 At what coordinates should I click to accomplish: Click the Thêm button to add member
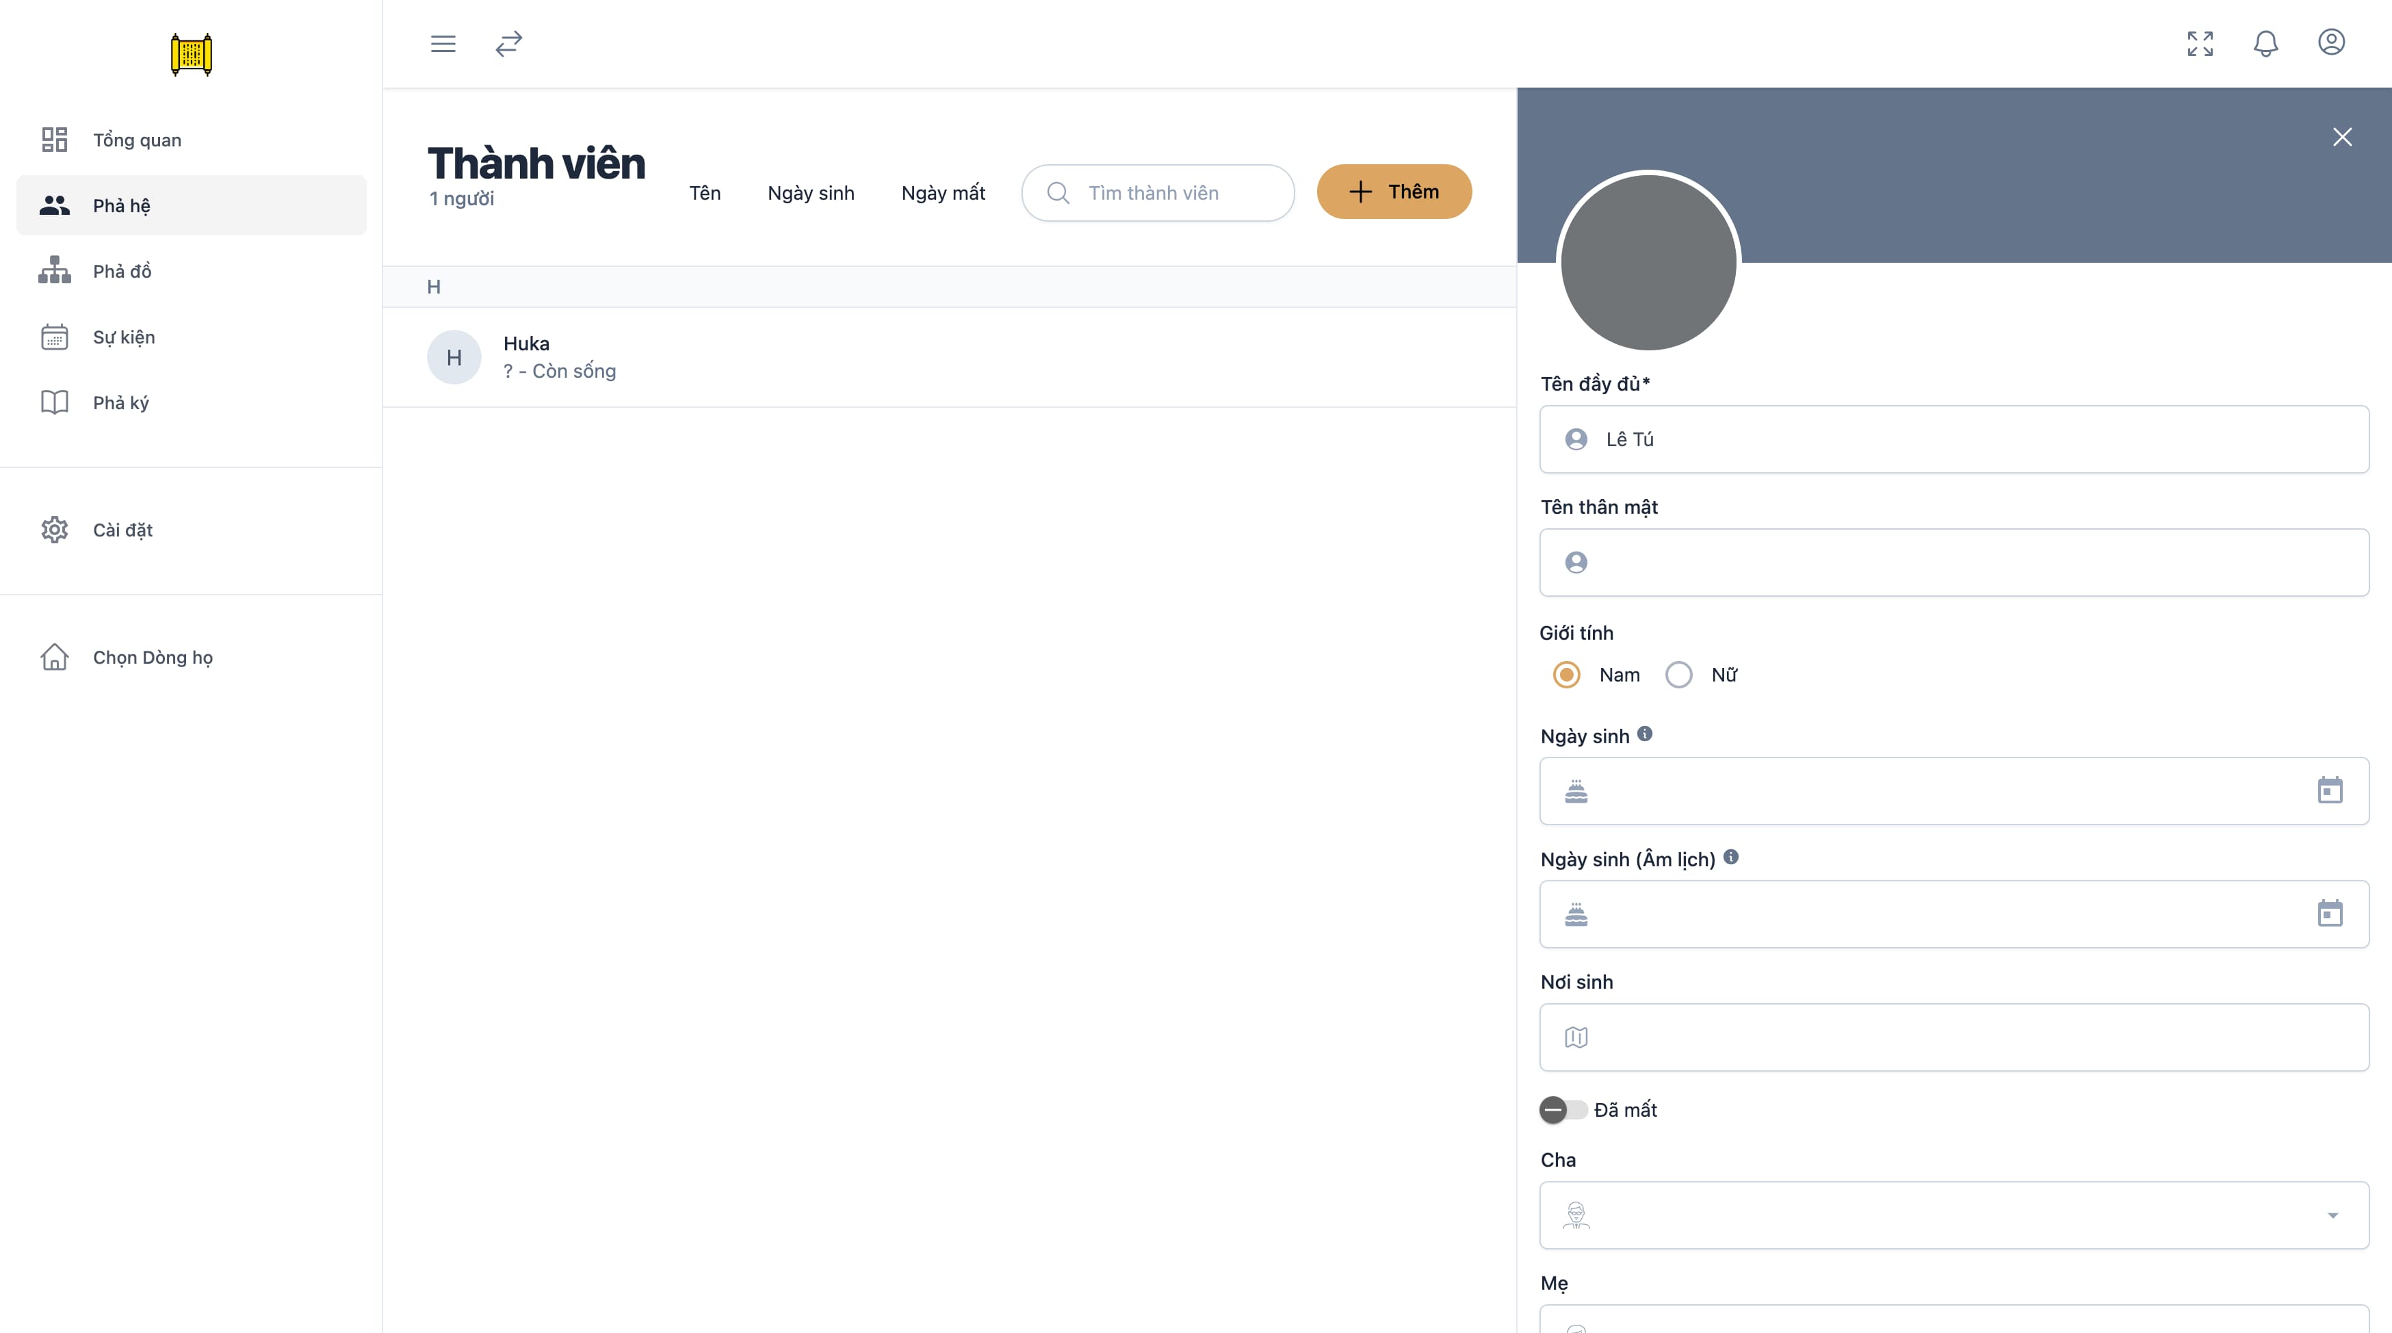[x=1394, y=192]
